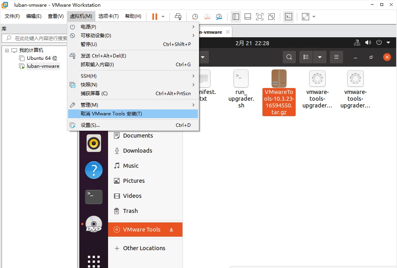The height and width of the screenshot is (268, 397).
Task: Take a snapshot with the clock-plus icon
Action: click(x=195, y=17)
